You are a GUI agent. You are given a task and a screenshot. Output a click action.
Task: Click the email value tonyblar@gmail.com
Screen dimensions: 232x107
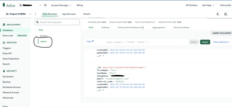click(x=117, y=79)
